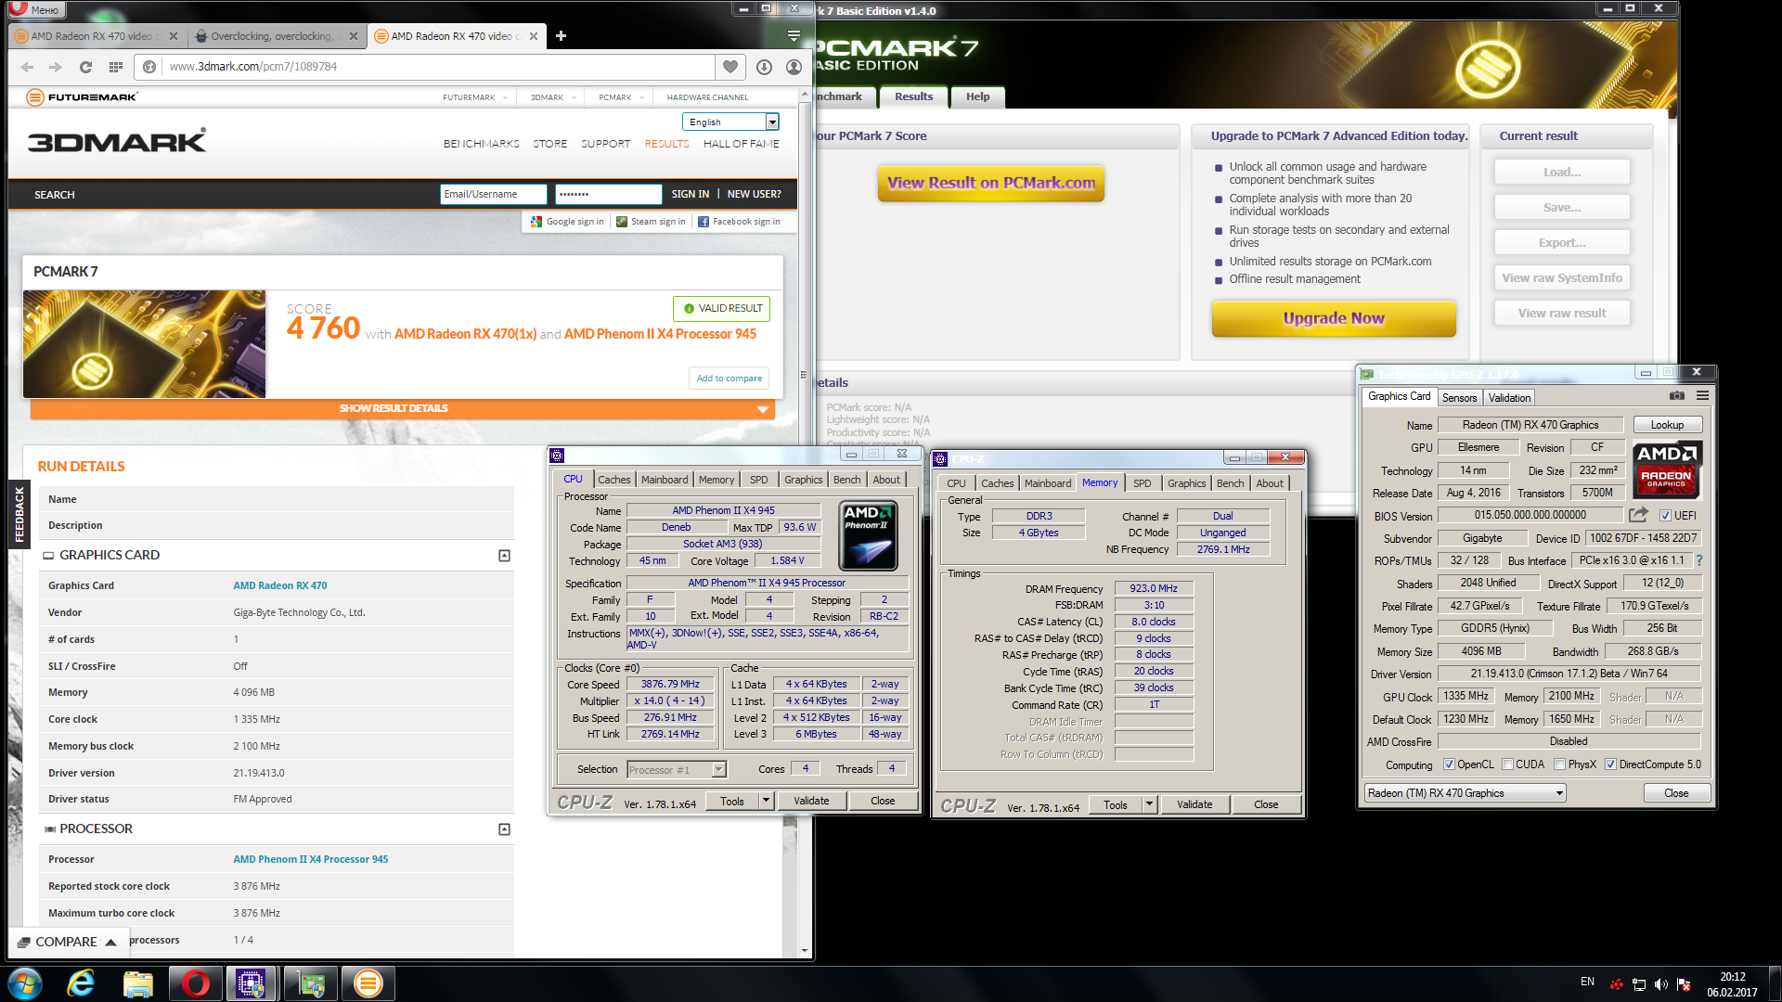Screen dimensions: 1782x1002
Task: Open the vertical FEEDBACK side tab
Action: (x=19, y=515)
